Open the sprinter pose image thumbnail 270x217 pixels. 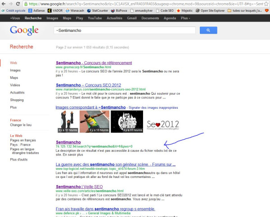click(94, 122)
